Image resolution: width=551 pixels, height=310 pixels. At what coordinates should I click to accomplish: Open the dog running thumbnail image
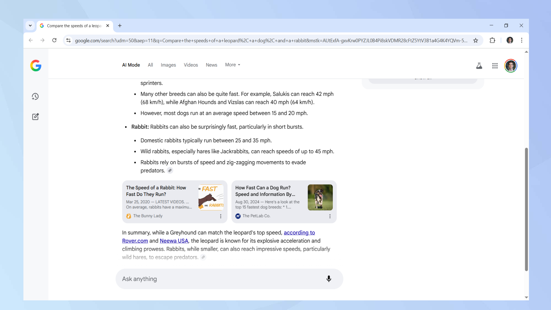point(320,197)
